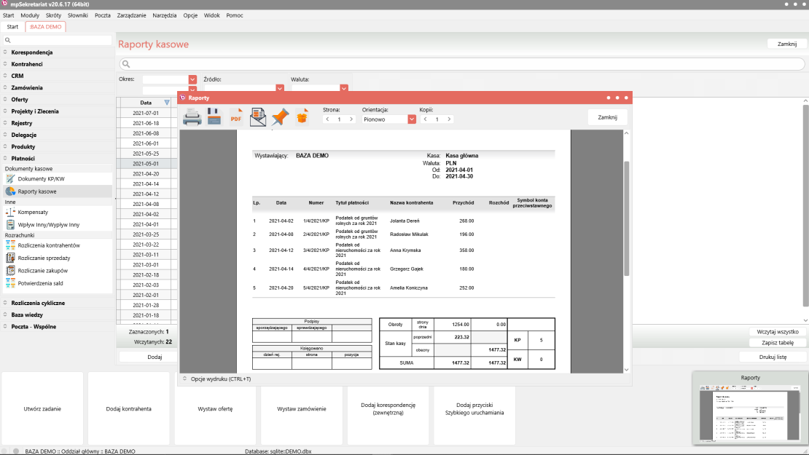Click the Drukuj listę button
The height and width of the screenshot is (455, 809).
(773, 357)
